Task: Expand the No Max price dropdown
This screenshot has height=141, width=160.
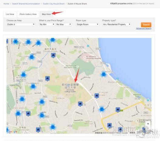Action: pyautogui.click(x=64, y=25)
